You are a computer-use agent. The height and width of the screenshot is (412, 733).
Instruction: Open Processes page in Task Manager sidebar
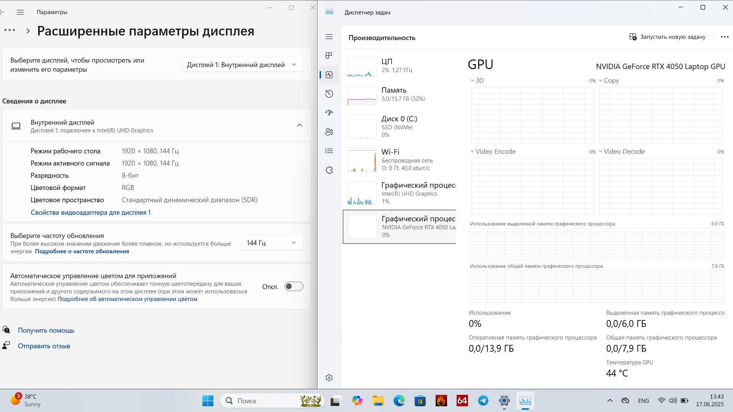tap(329, 56)
